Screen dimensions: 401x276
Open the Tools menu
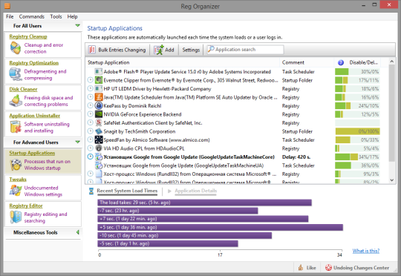click(x=56, y=16)
